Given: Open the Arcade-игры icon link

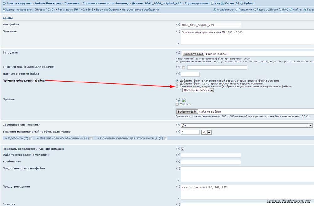Looking at the screenshot, I should [215, 10].
